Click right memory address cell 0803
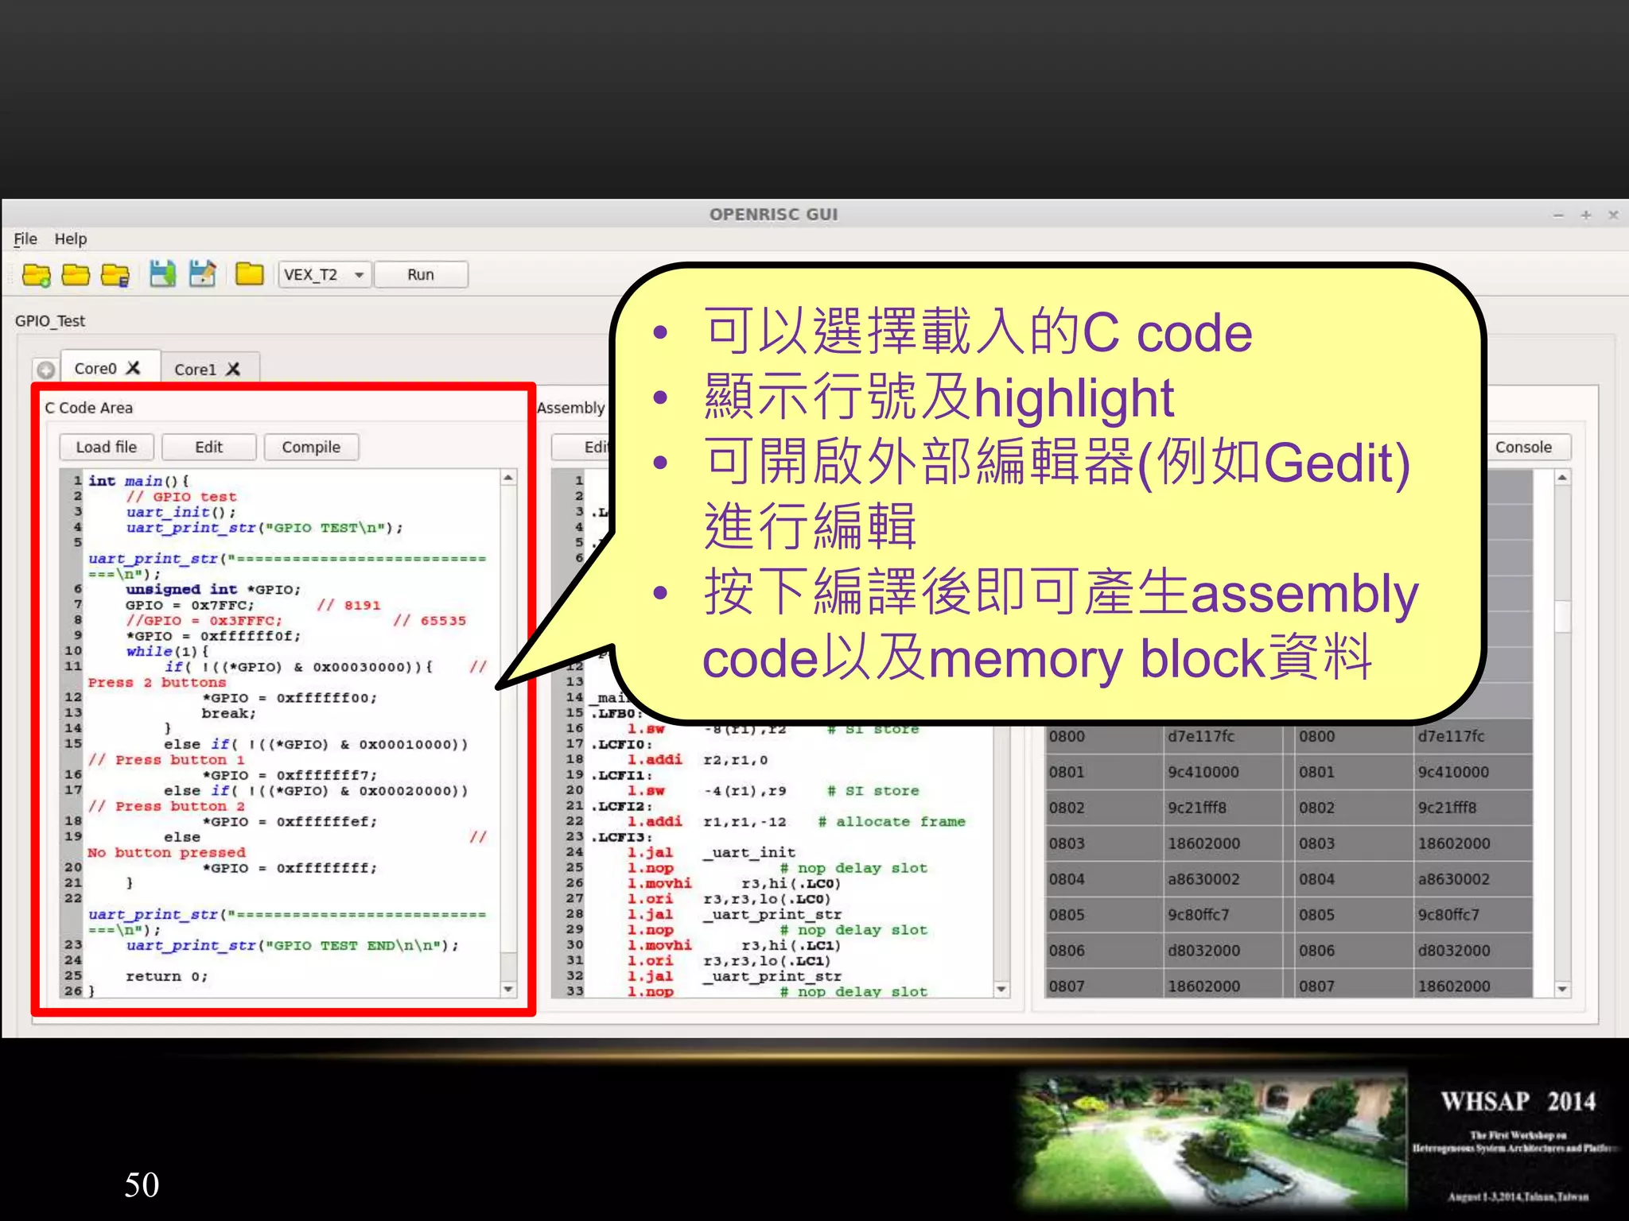The width and height of the screenshot is (1629, 1221). 1354,843
